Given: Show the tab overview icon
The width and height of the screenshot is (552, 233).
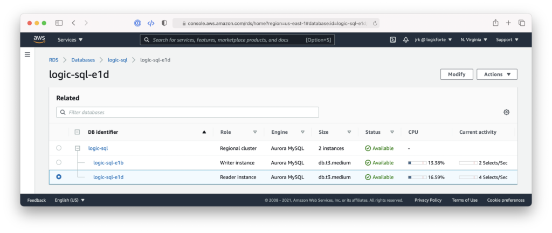Looking at the screenshot, I should [x=522, y=23].
